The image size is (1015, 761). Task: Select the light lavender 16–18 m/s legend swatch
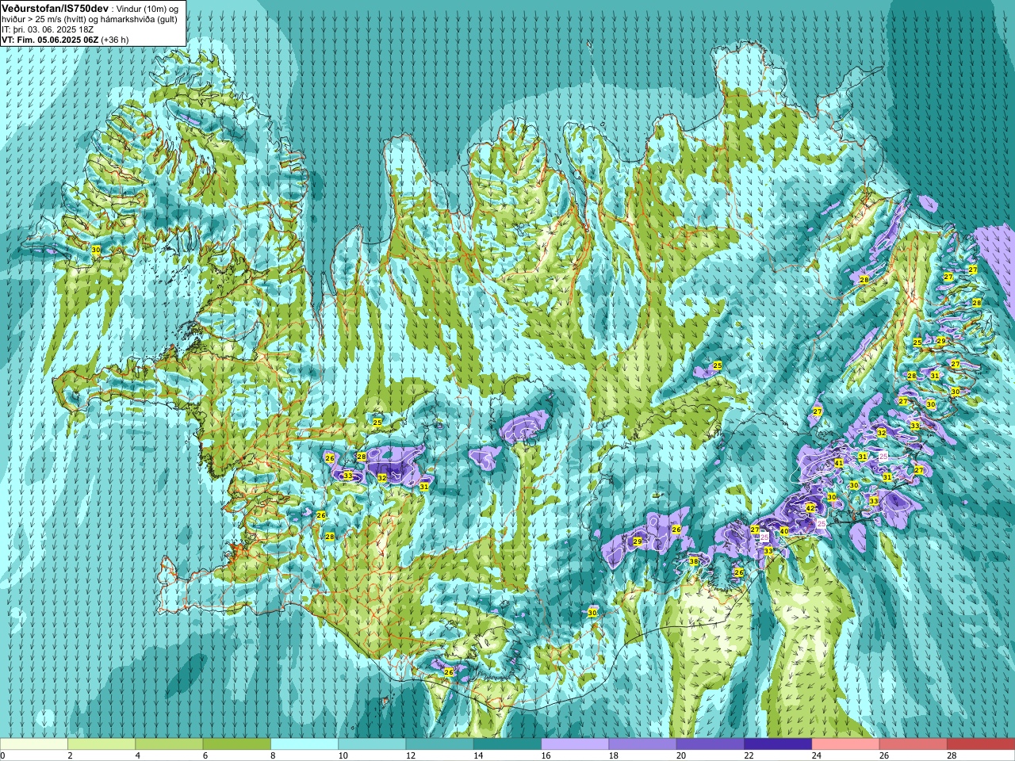pyautogui.click(x=575, y=744)
